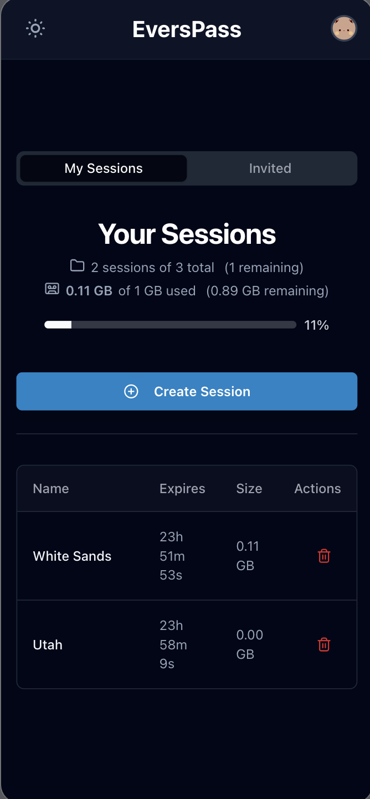This screenshot has width=370, height=799.
Task: Click the plus icon inside Create Session
Action: coord(131,391)
